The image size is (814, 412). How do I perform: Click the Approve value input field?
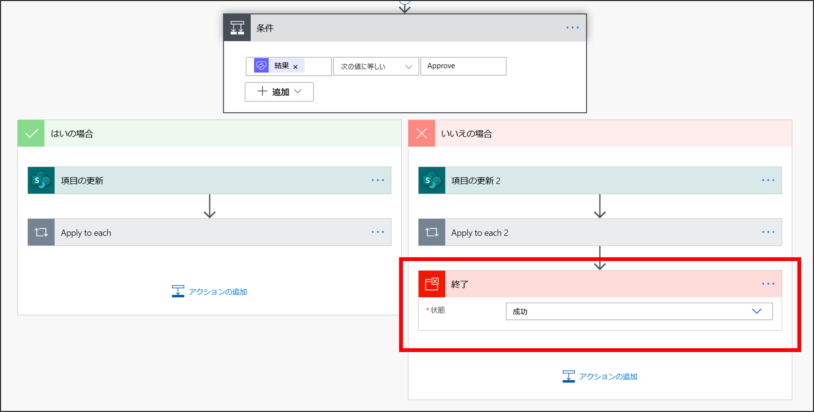[x=463, y=66]
